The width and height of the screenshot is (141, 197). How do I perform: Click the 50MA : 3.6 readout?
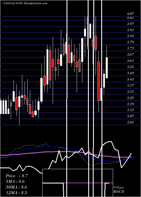click(x=16, y=187)
